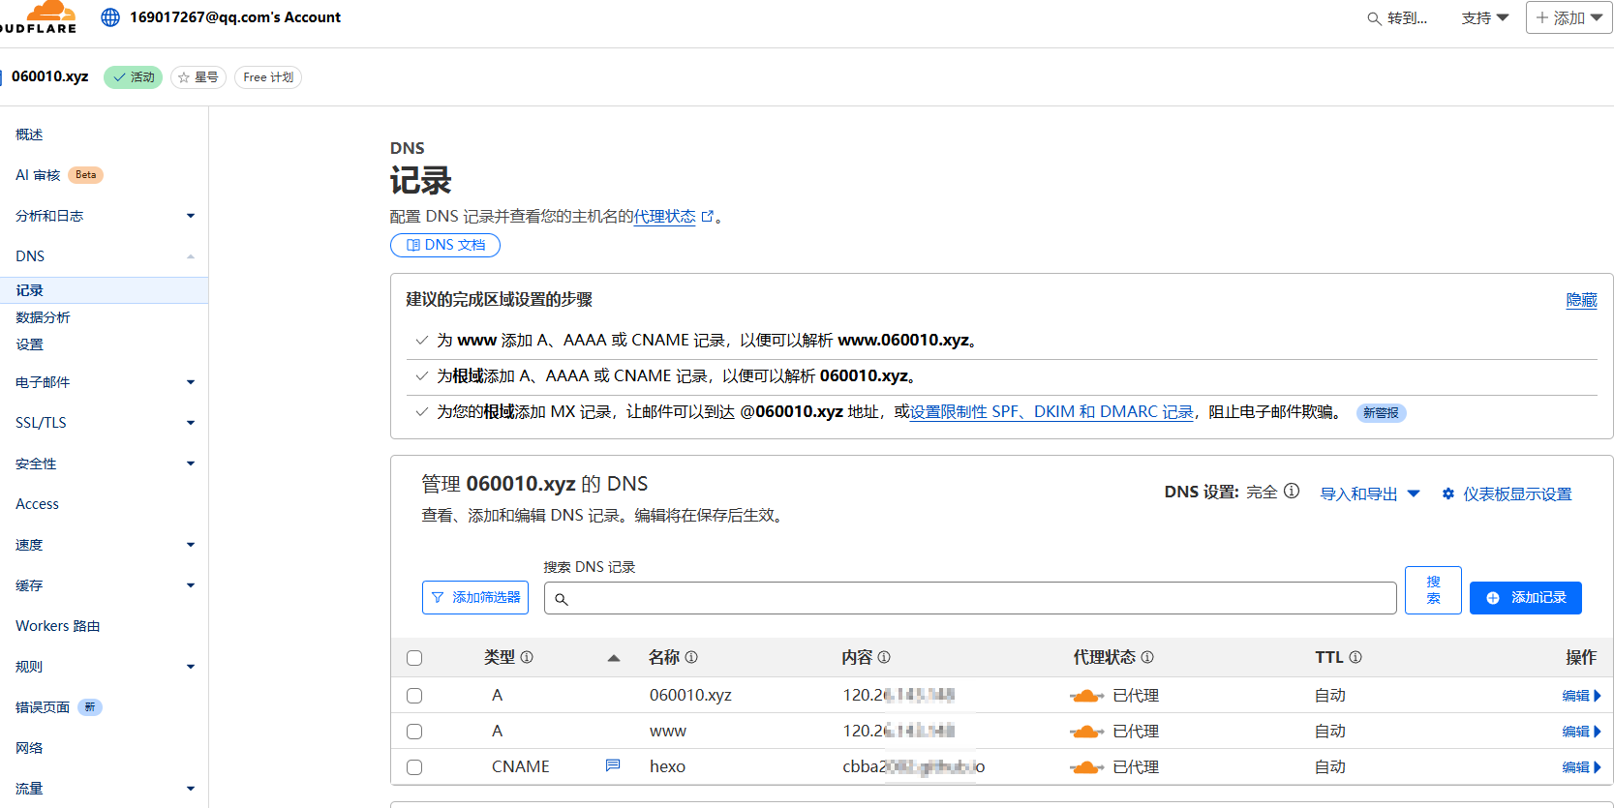Image resolution: width=1614 pixels, height=808 pixels.
Task: Click info icon next to 代理状态 header
Action: tap(1147, 657)
